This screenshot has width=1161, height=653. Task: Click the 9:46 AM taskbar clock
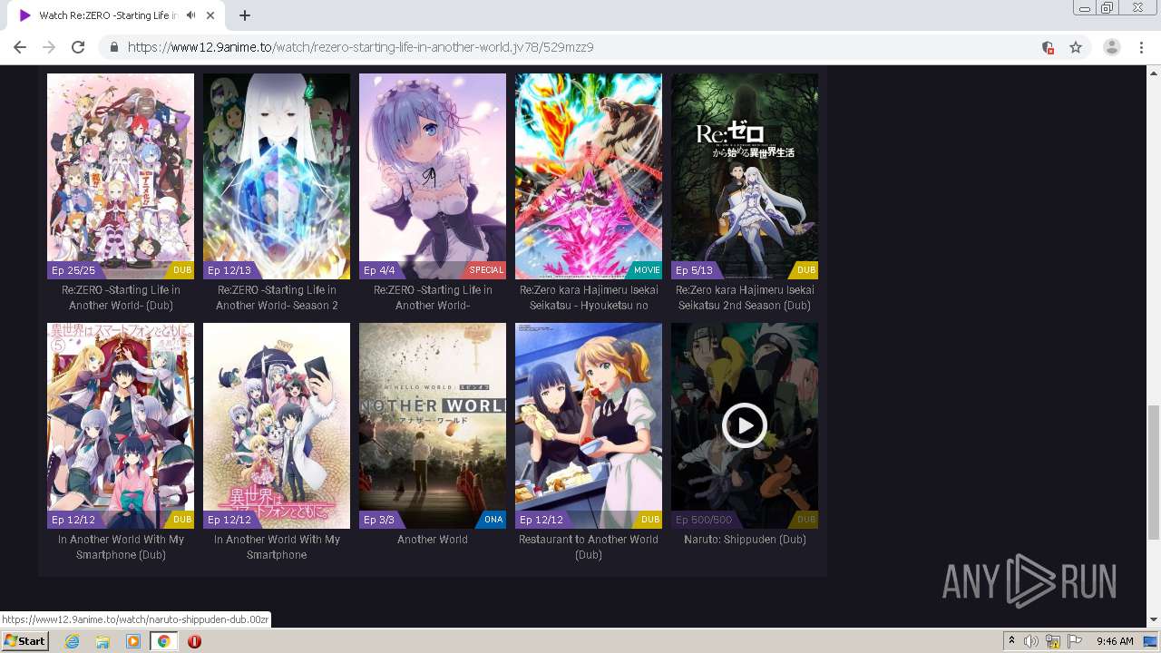tap(1115, 641)
